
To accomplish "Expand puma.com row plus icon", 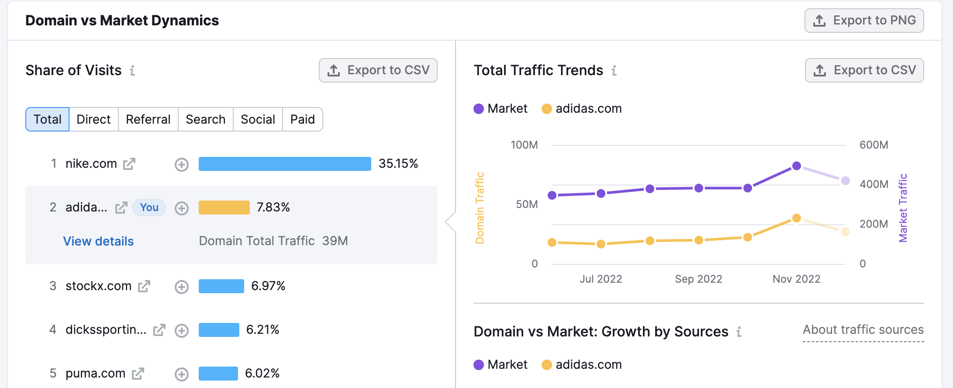I will [182, 374].
